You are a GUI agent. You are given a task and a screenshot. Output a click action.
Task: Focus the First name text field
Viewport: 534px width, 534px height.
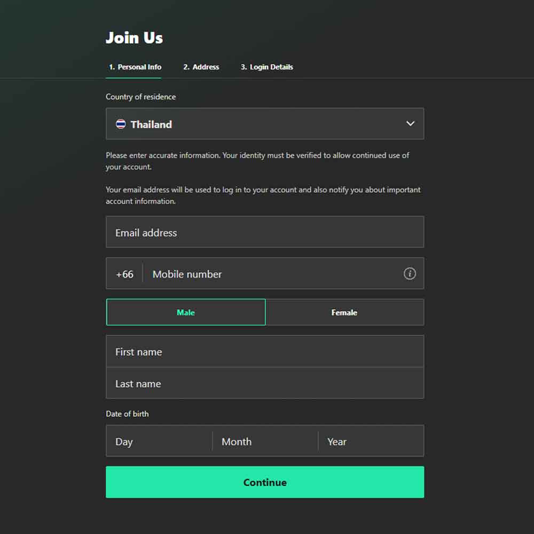(264, 352)
